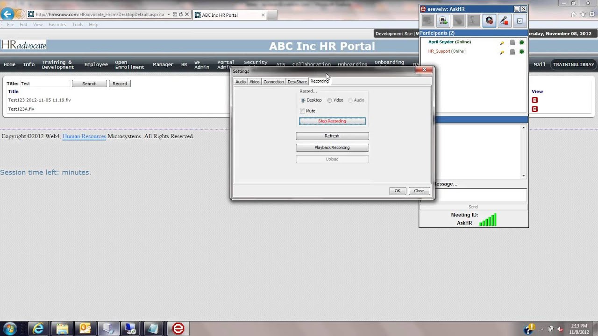Open the ereveiw toolbar dropdown arrow
Image resolution: width=598 pixels, height=336 pixels.
pyautogui.click(x=520, y=21)
